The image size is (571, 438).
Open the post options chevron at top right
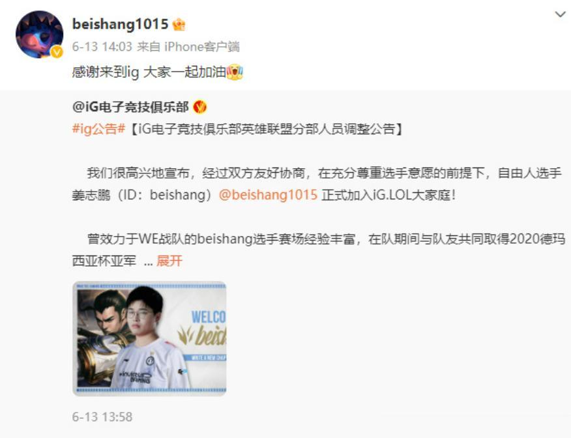pyautogui.click(x=560, y=14)
